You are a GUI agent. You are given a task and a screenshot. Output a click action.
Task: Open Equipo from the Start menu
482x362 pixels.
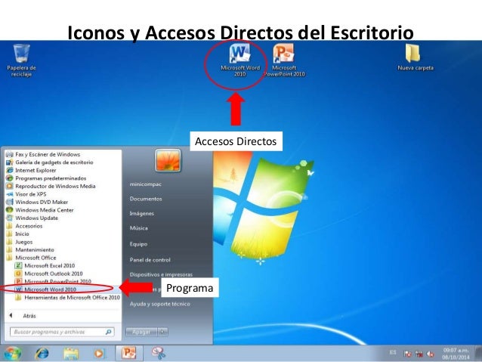[x=138, y=244]
